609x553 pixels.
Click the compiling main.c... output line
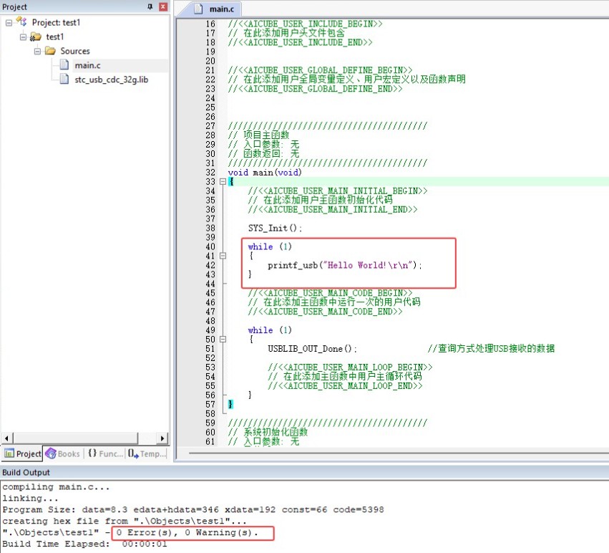click(56, 487)
